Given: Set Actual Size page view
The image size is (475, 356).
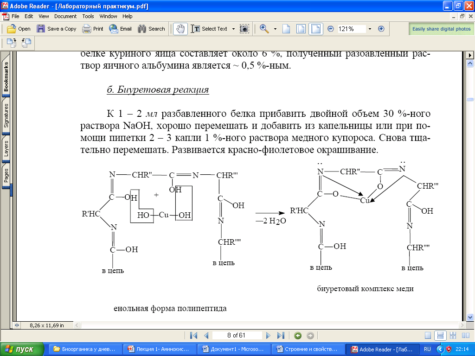Looking at the screenshot, I should point(286,29).
